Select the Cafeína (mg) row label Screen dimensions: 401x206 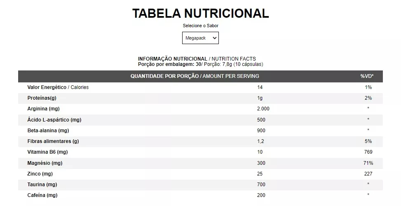[42, 195]
